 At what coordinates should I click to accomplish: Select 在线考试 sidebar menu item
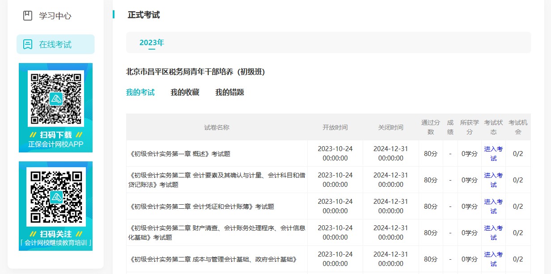point(55,44)
